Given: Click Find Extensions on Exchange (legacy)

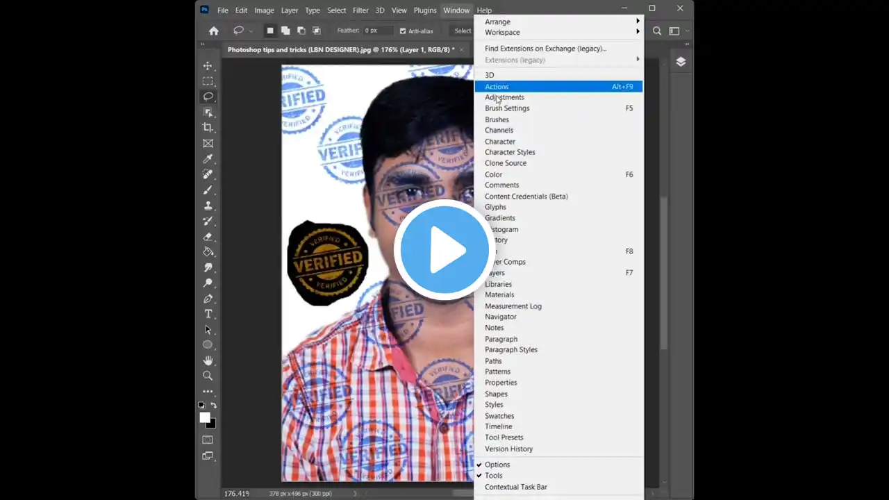Looking at the screenshot, I should [x=559, y=49].
